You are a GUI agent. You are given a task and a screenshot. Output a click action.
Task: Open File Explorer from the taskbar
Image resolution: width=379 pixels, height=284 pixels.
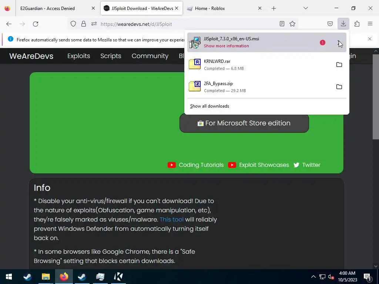click(x=46, y=277)
